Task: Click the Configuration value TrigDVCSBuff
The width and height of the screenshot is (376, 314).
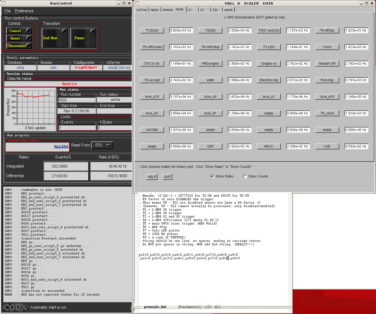Action: pos(86,68)
